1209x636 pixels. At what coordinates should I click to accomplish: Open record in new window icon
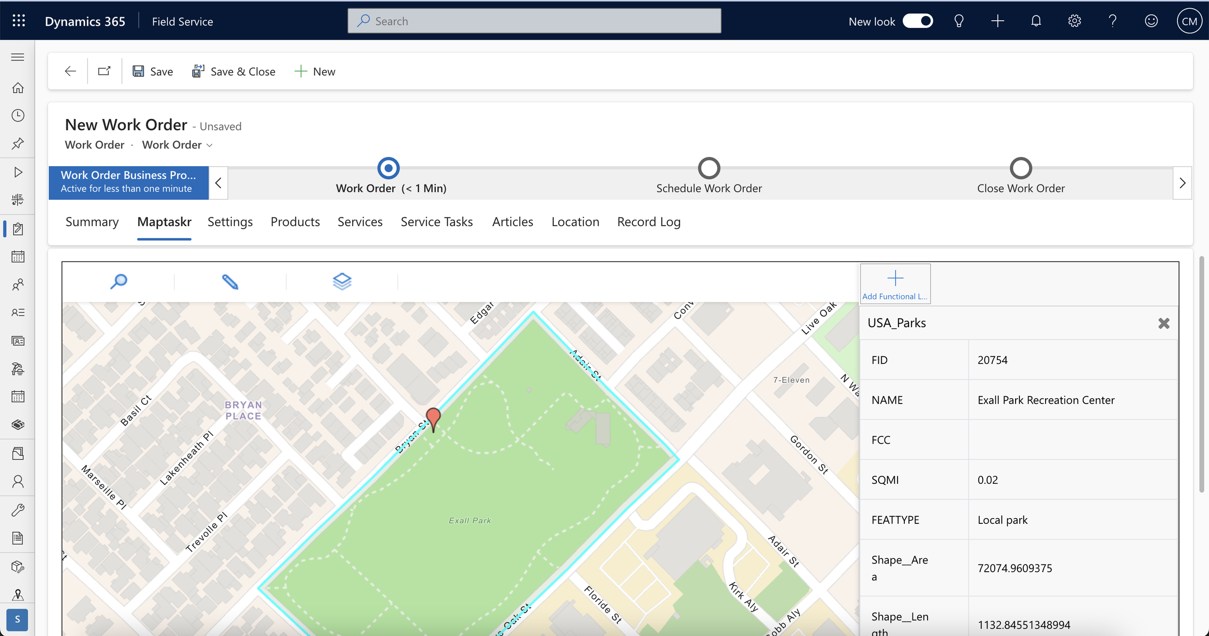click(104, 72)
